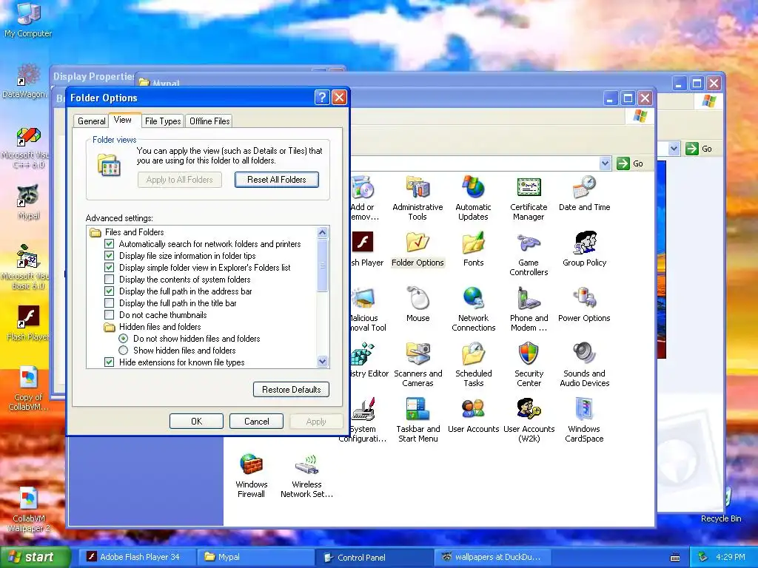This screenshot has height=568, width=758.
Task: Open Scheduled Tasks icon
Action: coord(473,365)
